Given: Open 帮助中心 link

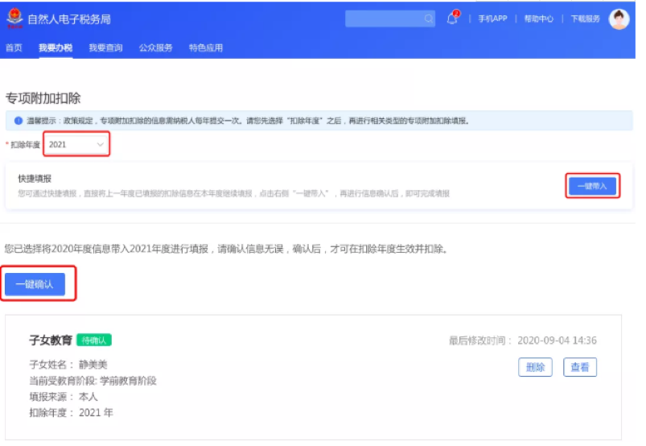Looking at the screenshot, I should click(538, 19).
